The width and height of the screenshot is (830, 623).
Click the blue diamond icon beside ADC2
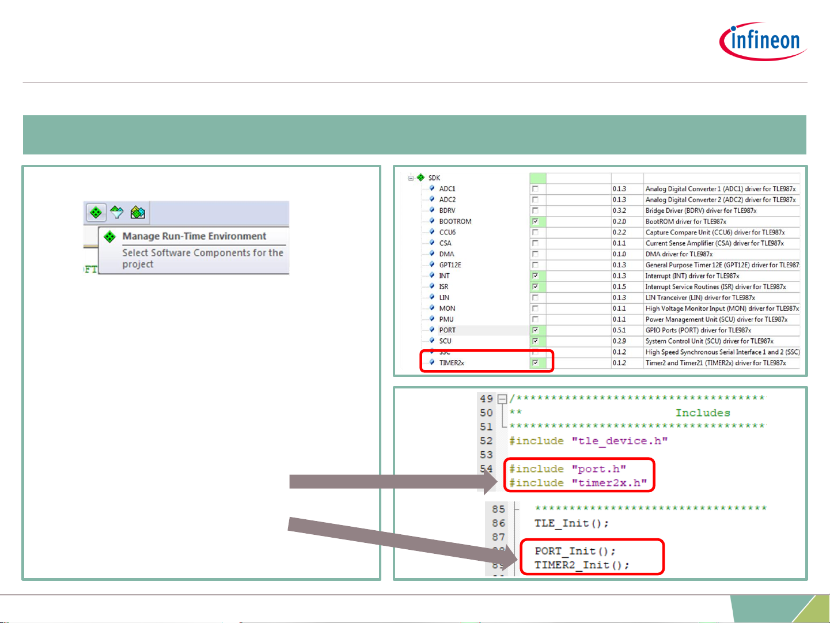432,199
